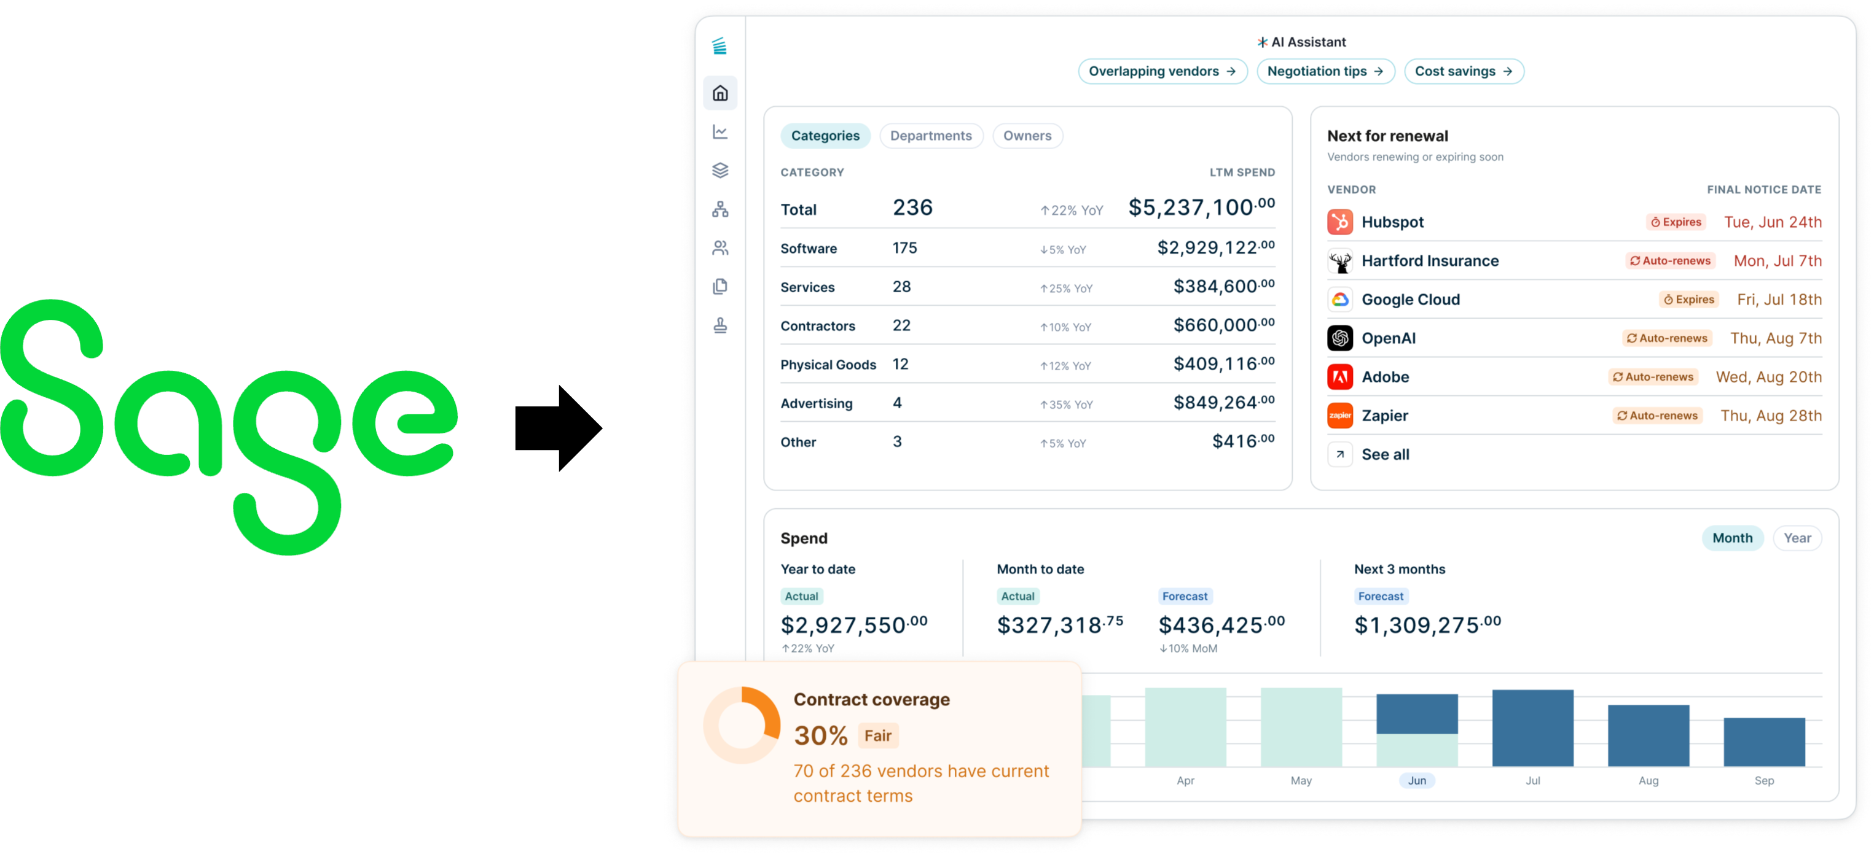
Task: Select the Categories tab
Action: pyautogui.click(x=825, y=136)
